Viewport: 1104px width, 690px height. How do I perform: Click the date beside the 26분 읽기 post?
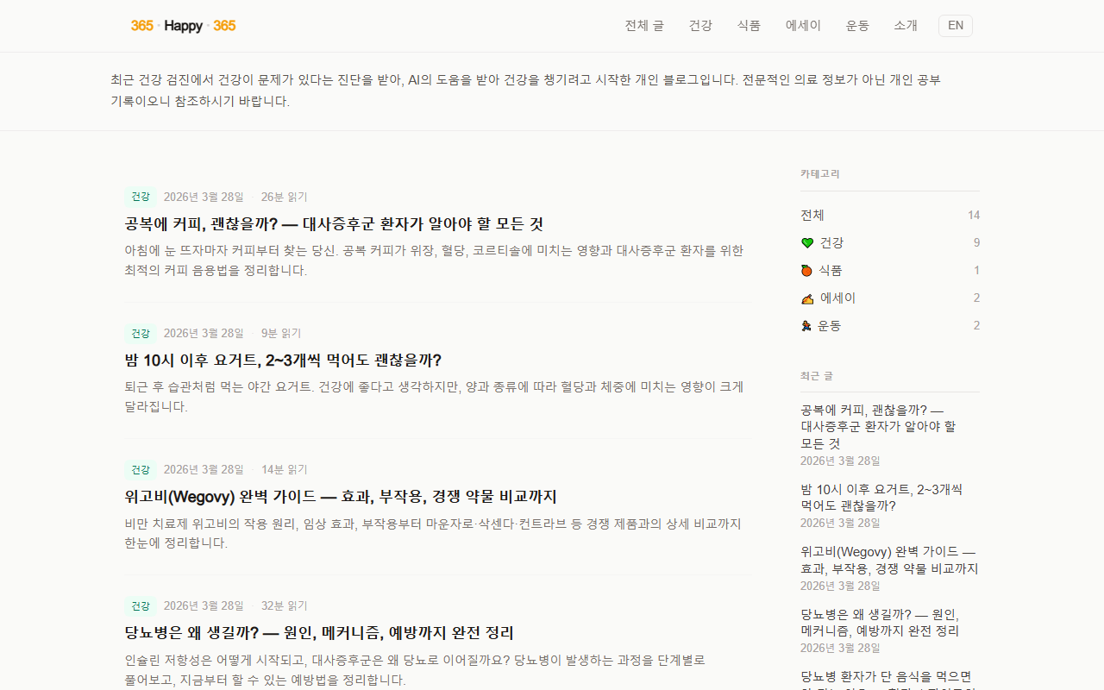tap(204, 197)
